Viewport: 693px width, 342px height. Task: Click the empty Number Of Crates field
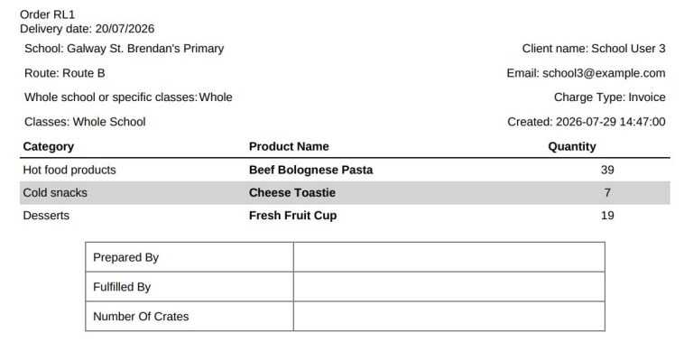click(449, 317)
